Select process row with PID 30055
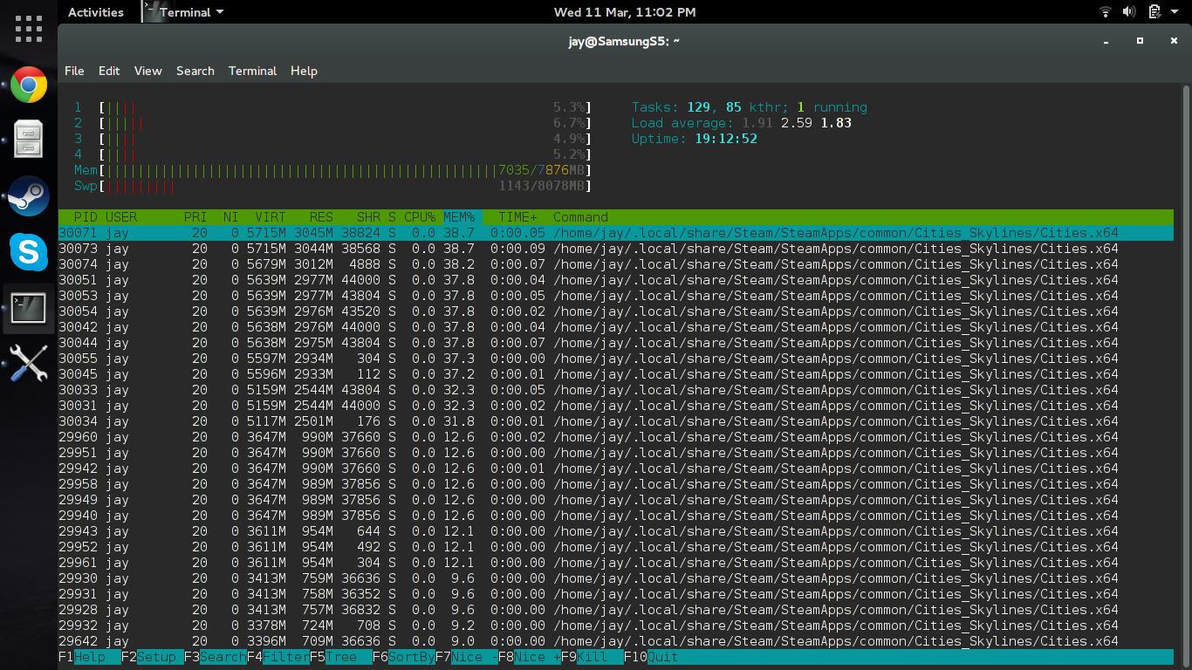The image size is (1192, 670). tap(616, 359)
